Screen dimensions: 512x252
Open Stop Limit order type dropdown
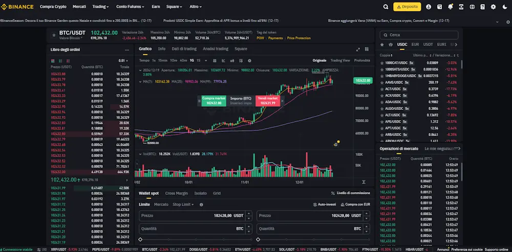point(183,205)
